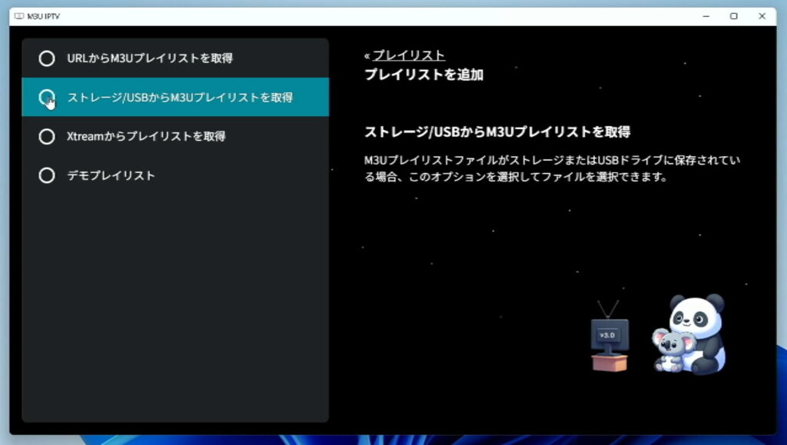
Task: Select the ストレージ/USB radio circle
Action: pyautogui.click(x=47, y=97)
